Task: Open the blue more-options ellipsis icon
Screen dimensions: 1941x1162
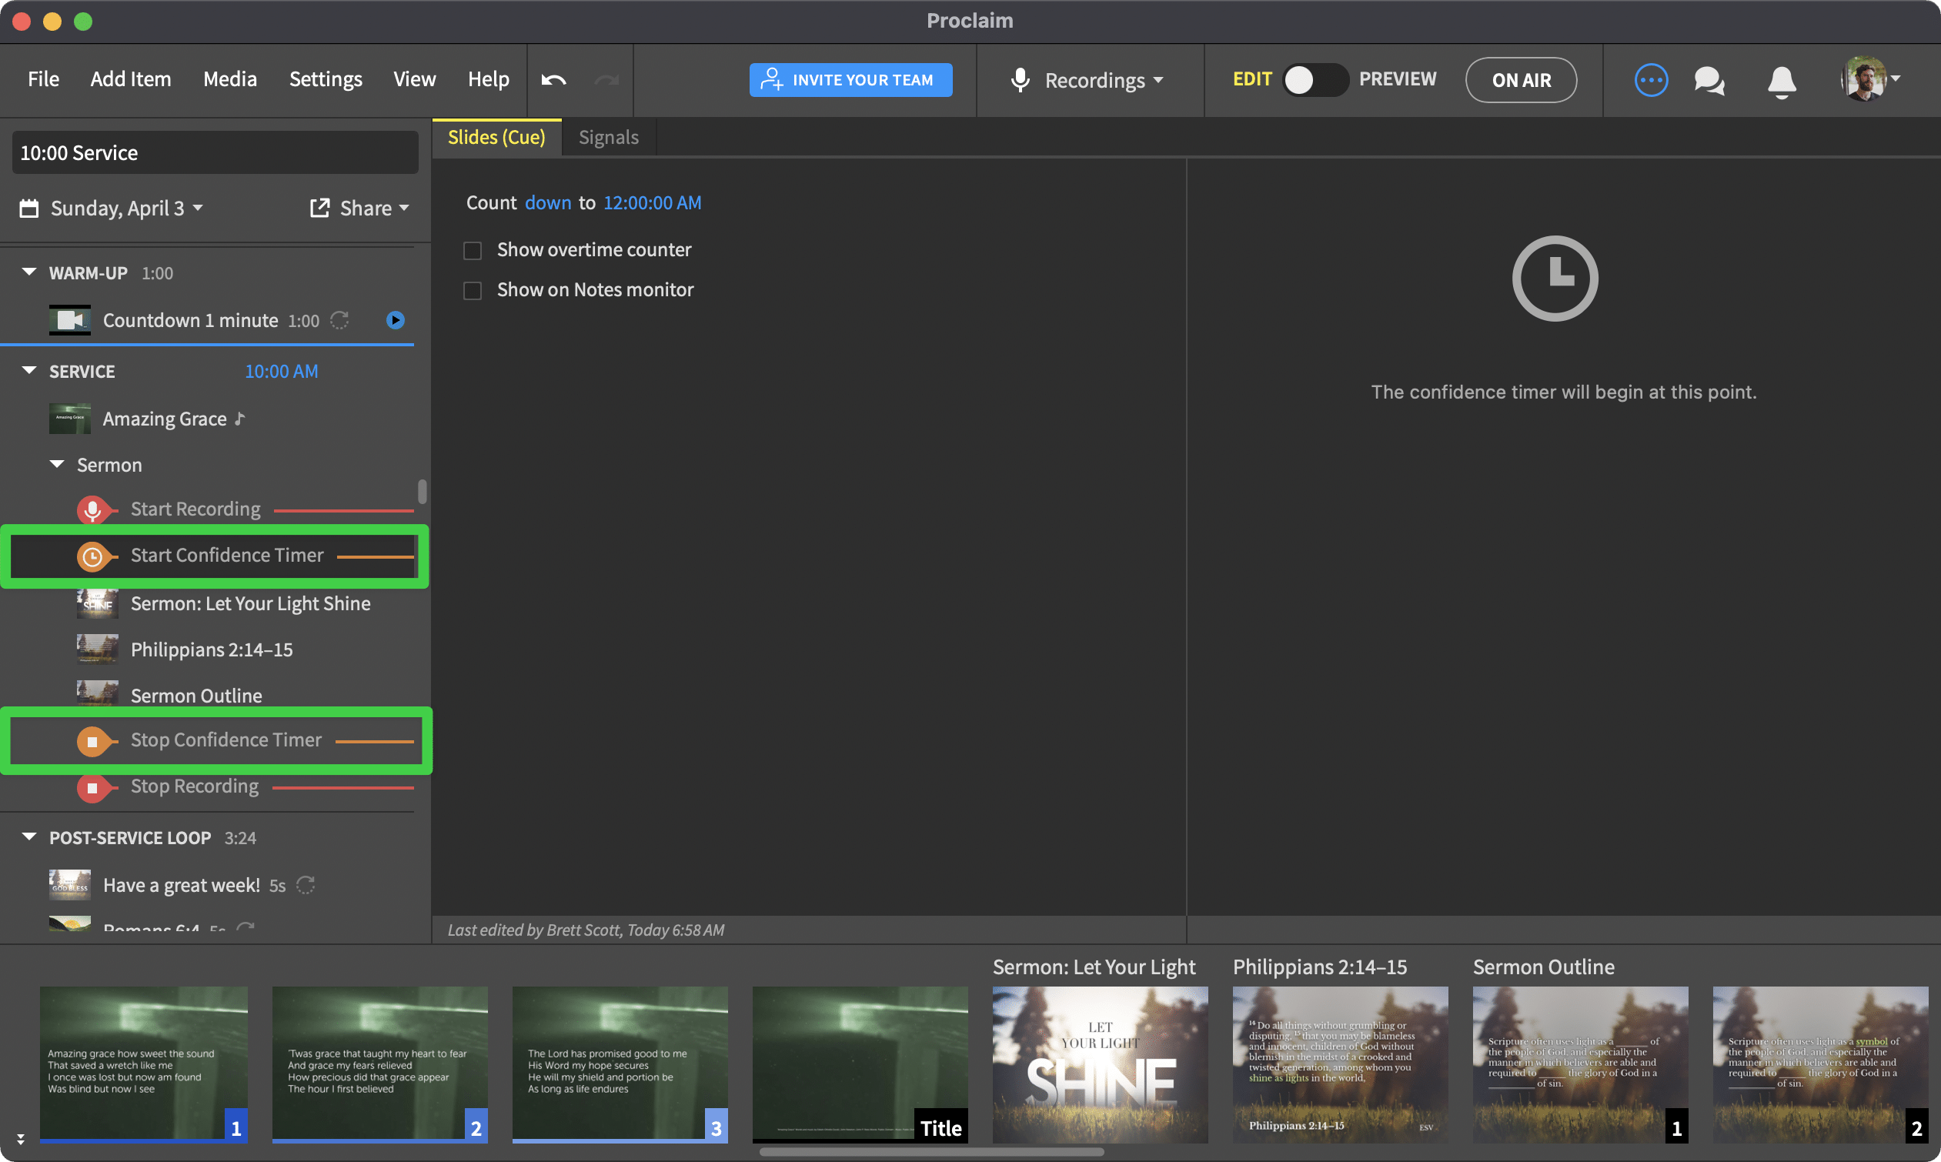Action: (x=1651, y=80)
